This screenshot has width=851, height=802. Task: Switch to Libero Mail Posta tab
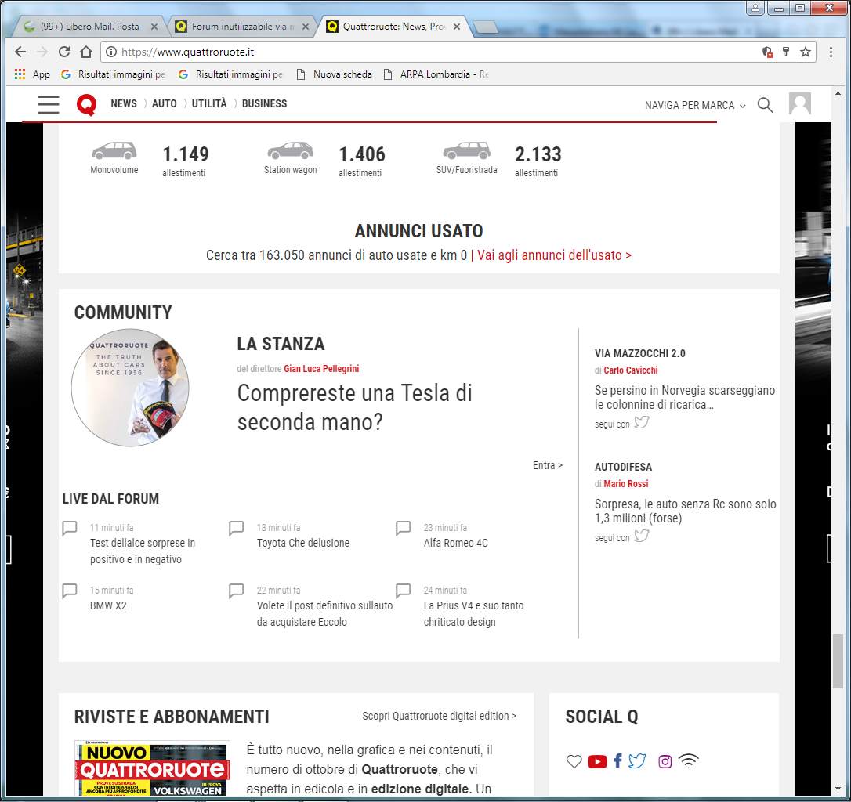pos(90,27)
